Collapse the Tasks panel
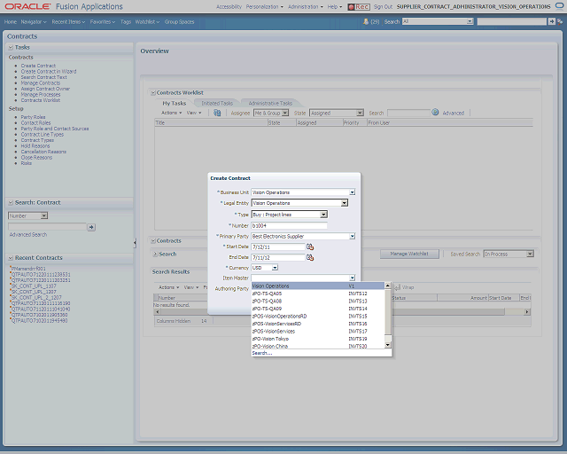 (x=11, y=47)
